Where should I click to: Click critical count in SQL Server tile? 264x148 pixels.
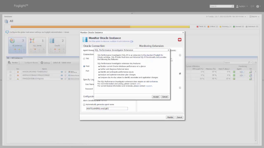35,50
